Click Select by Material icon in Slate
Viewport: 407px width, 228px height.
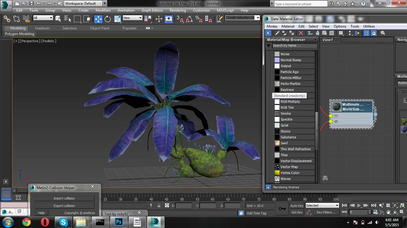point(383,33)
